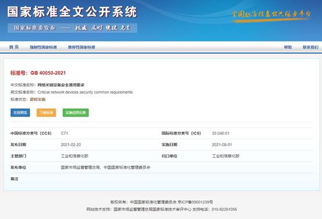Go to 推荐性国家标准 section

(x=81, y=47)
